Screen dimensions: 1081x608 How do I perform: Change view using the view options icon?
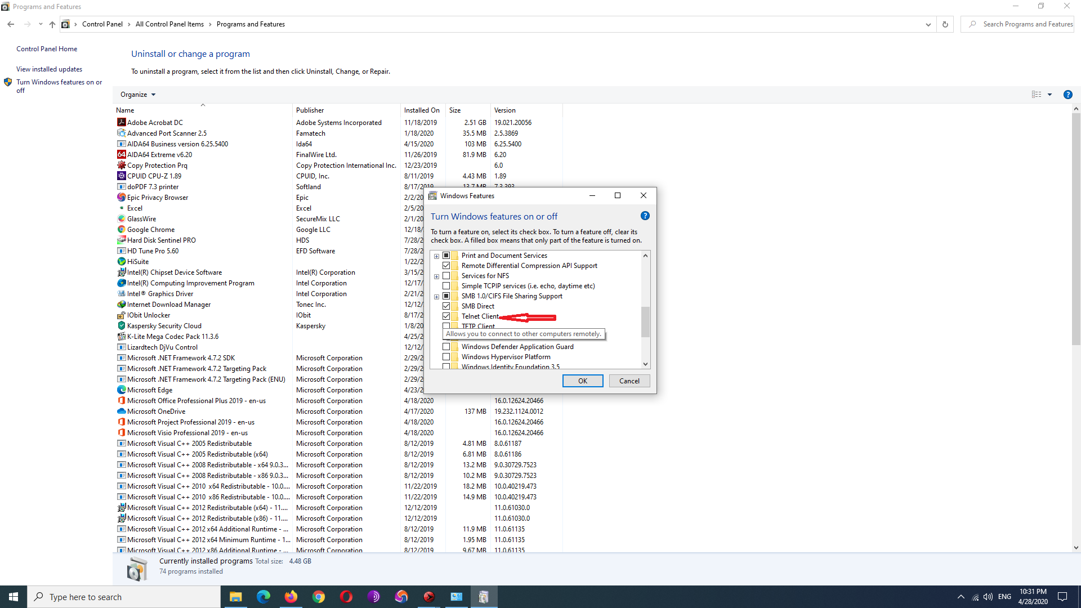[1037, 95]
